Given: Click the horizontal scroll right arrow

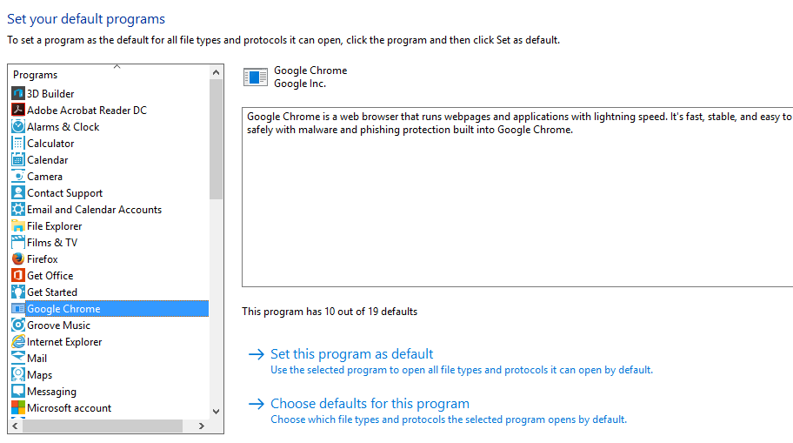Looking at the screenshot, I should [201, 426].
